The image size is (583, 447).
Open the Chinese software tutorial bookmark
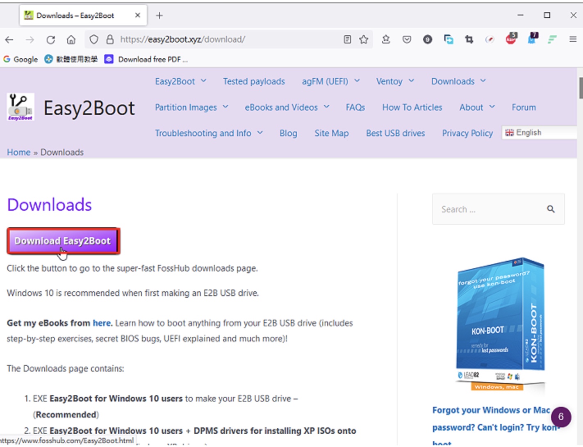click(x=71, y=59)
